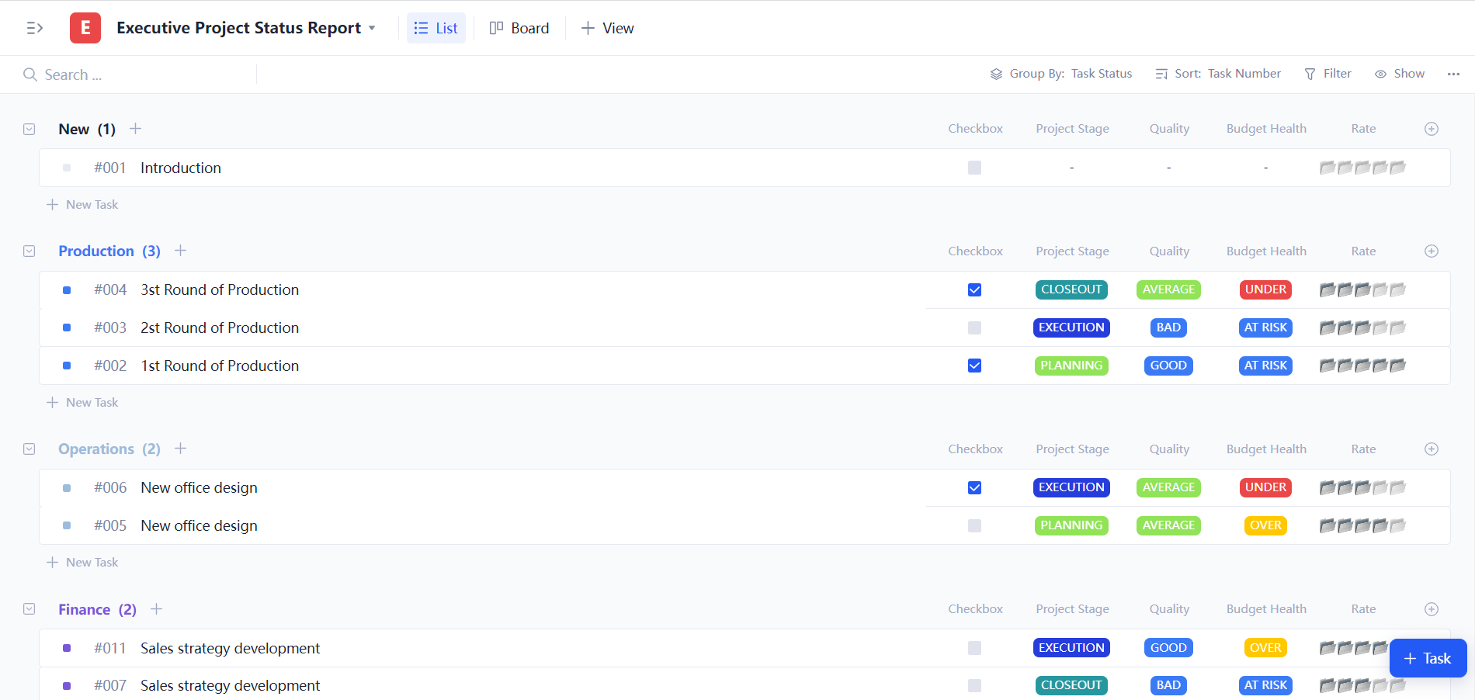Click the Search input field
Screen dimensions: 1475x700
(140, 75)
